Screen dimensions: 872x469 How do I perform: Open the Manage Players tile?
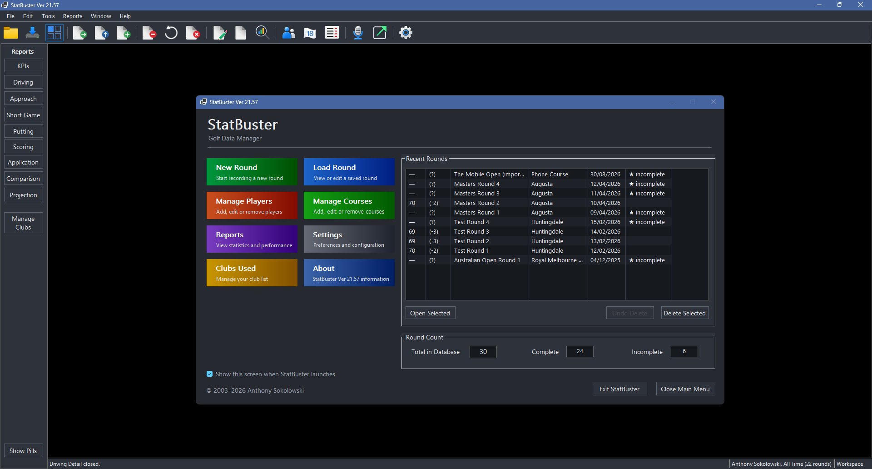point(252,205)
